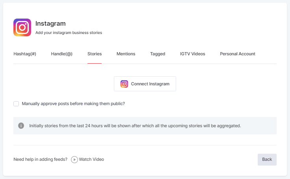Click the 'Add your instagram business stories' subtitle
This screenshot has width=290, height=179.
click(x=69, y=33)
